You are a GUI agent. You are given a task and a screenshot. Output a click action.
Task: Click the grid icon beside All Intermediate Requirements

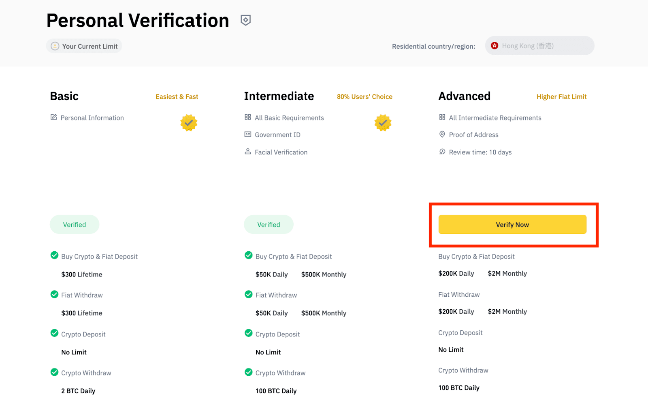[442, 117]
